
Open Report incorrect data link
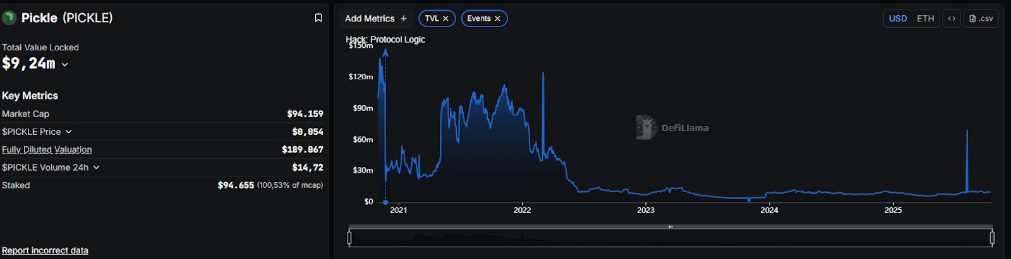(x=45, y=251)
